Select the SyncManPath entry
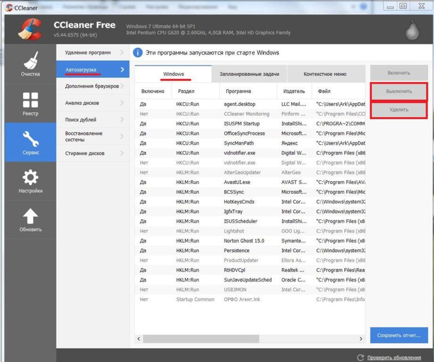This screenshot has width=434, height=362. (x=250, y=143)
